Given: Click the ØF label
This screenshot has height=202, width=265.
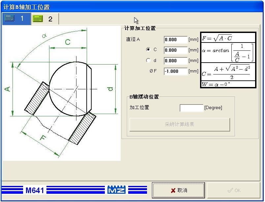Looking at the screenshot, I should 153,71.
